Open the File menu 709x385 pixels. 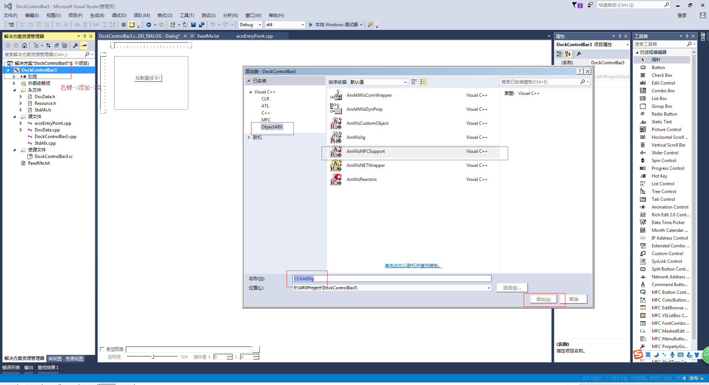11,15
